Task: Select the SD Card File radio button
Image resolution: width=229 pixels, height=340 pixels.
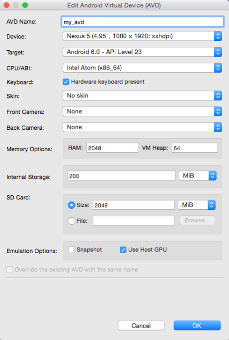Action: tap(71, 221)
